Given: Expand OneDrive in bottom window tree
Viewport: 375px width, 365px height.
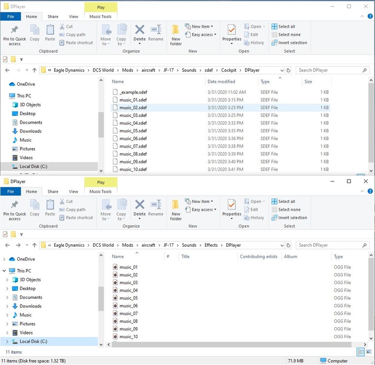Looking at the screenshot, I should [x=4, y=259].
